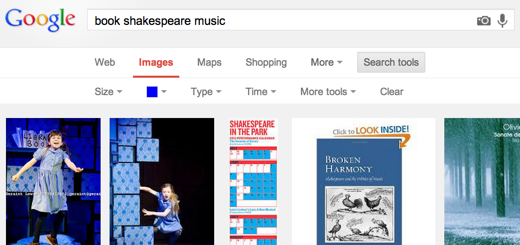Select the Images tab
520x245 pixels.
(156, 62)
